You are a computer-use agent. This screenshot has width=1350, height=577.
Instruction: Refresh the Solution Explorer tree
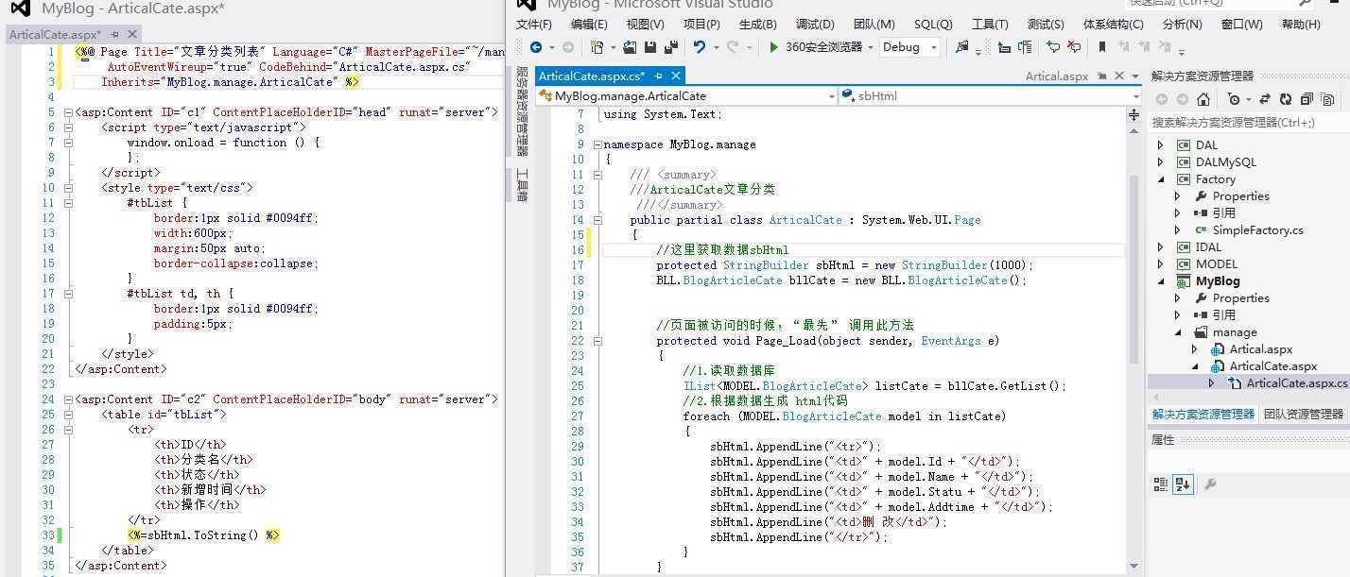tap(1286, 99)
